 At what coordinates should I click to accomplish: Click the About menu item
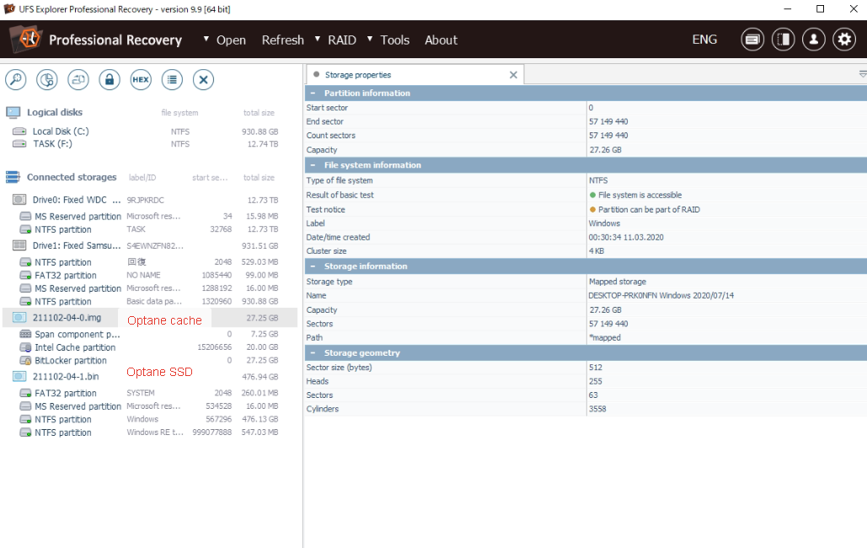tap(441, 40)
